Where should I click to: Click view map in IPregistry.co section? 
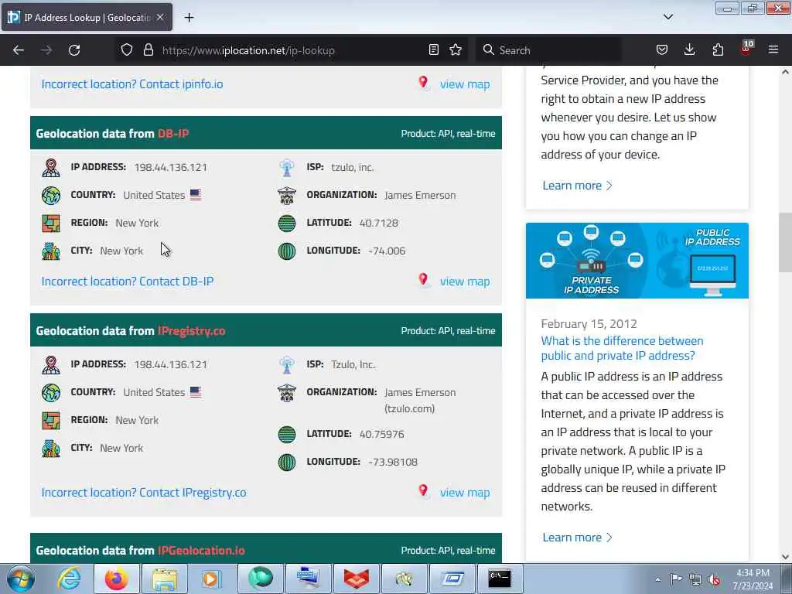coord(465,493)
